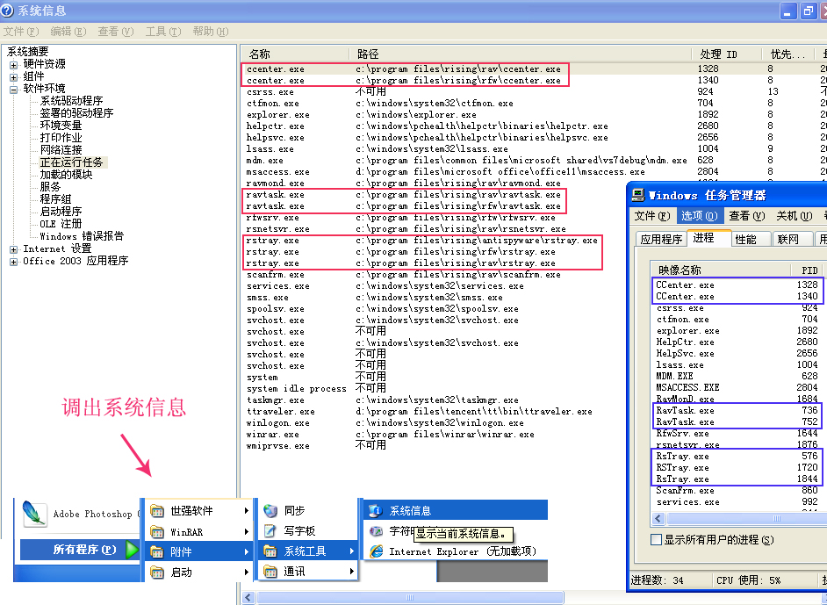827x605 pixels.
Task: Open the 世强软件 submenu arrow
Action: coord(247,510)
